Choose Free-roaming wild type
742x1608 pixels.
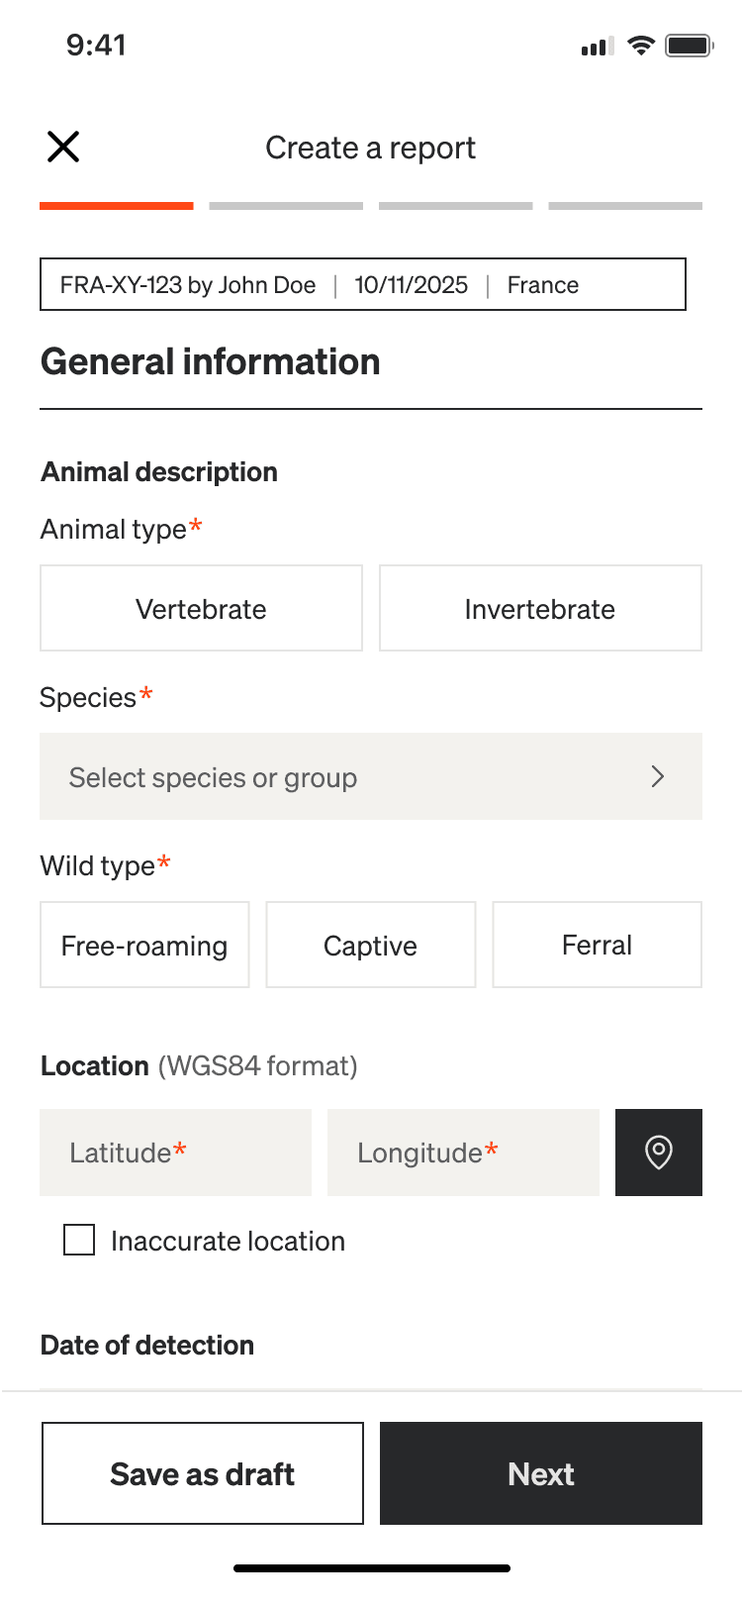pos(144,945)
